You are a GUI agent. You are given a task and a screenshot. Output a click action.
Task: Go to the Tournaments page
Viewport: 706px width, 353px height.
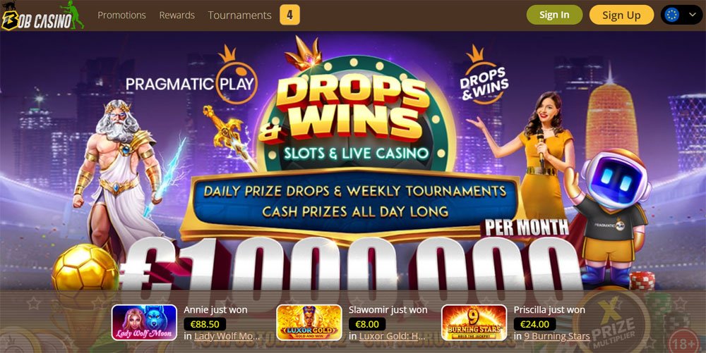(x=239, y=16)
